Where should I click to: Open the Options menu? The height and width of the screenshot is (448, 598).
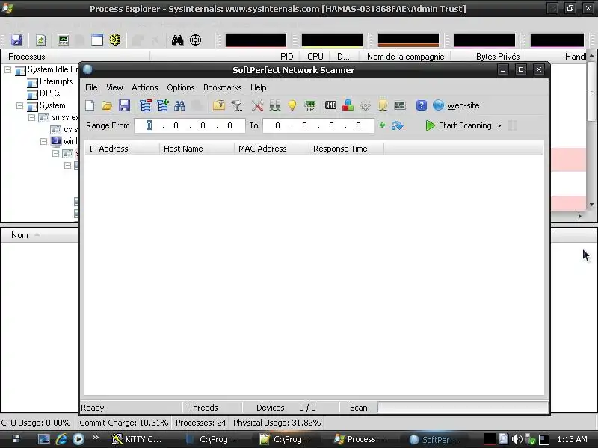click(180, 87)
